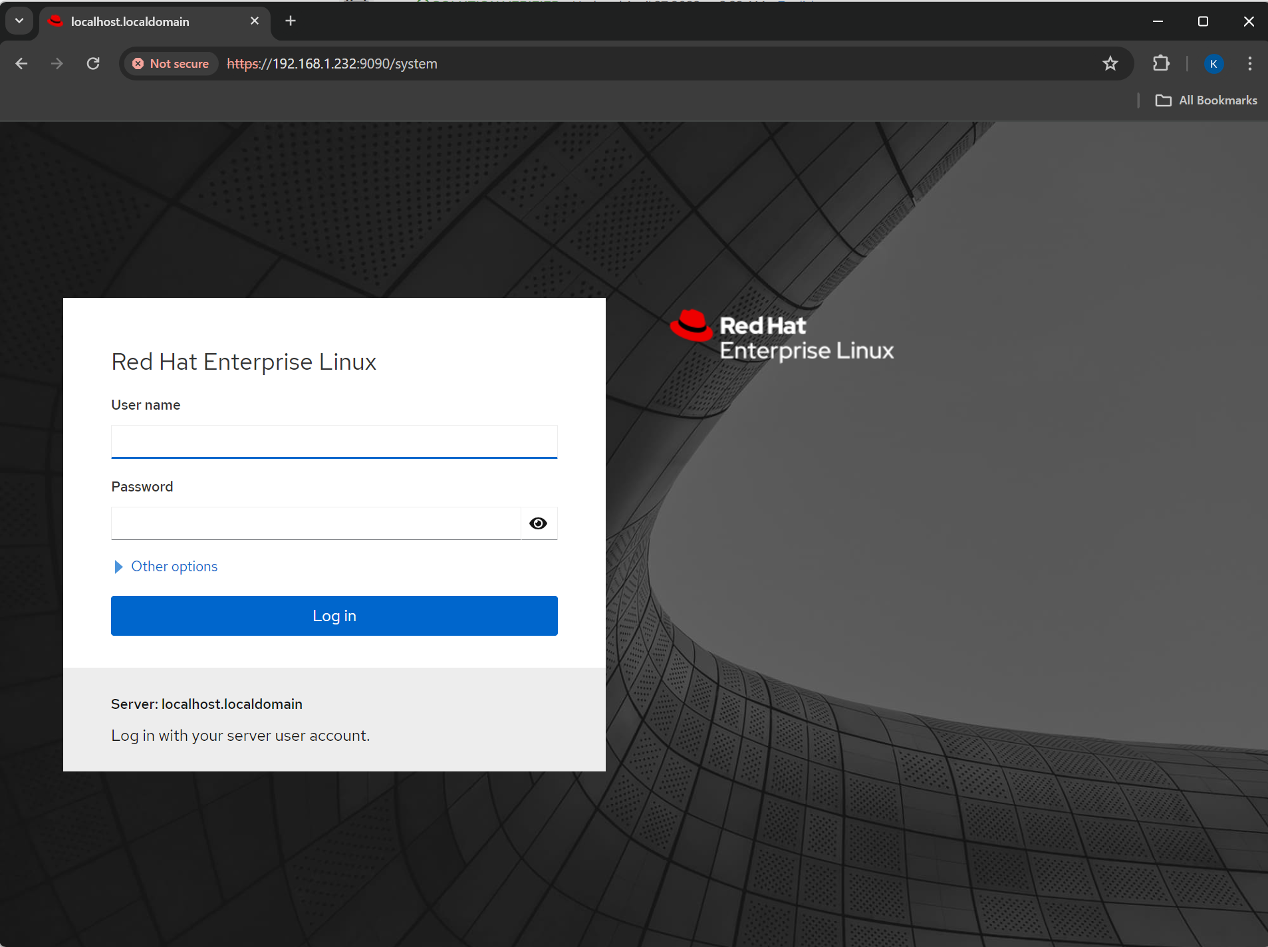Image resolution: width=1268 pixels, height=947 pixels.
Task: Minimize the browser window
Action: click(1158, 21)
